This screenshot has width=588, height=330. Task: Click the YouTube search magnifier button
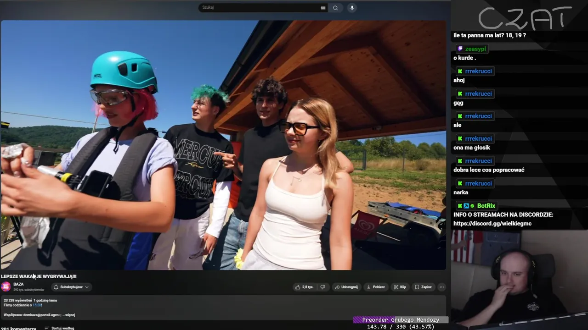335,8
